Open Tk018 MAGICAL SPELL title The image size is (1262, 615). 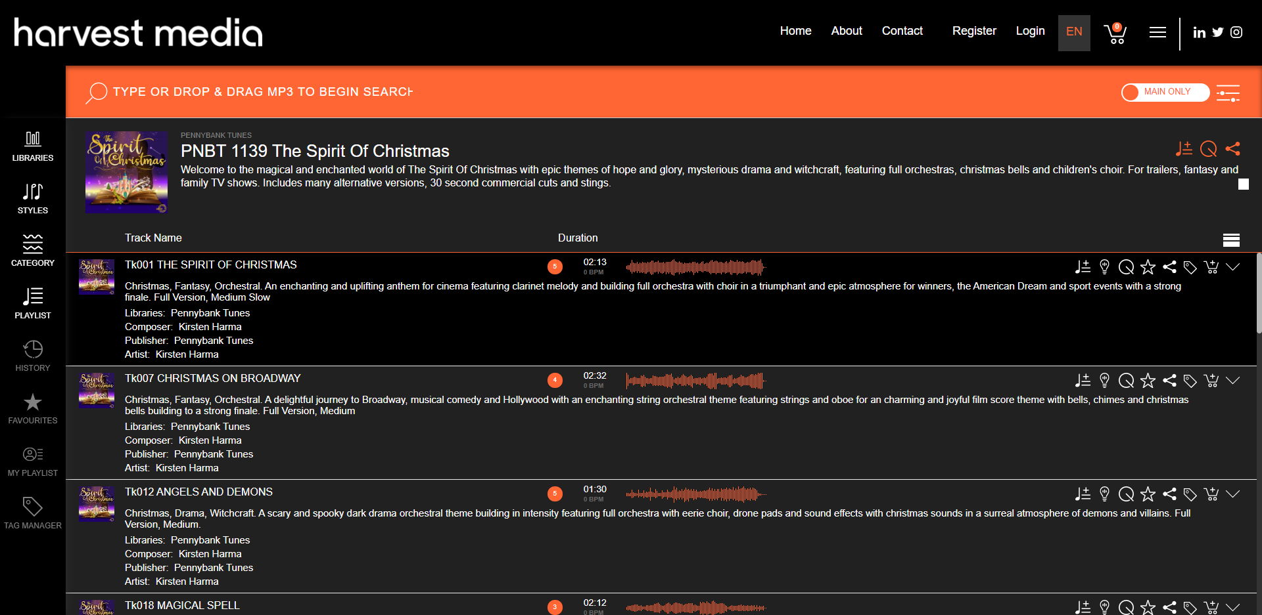click(182, 605)
